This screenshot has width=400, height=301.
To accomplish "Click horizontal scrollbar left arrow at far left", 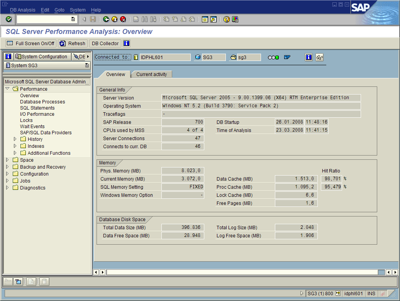I will 96,272.
